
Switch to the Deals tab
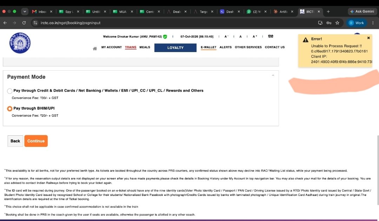[x=174, y=12]
